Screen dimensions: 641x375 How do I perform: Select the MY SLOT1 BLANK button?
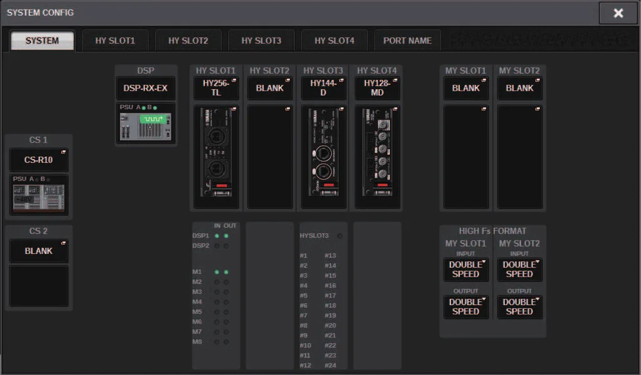[466, 88]
